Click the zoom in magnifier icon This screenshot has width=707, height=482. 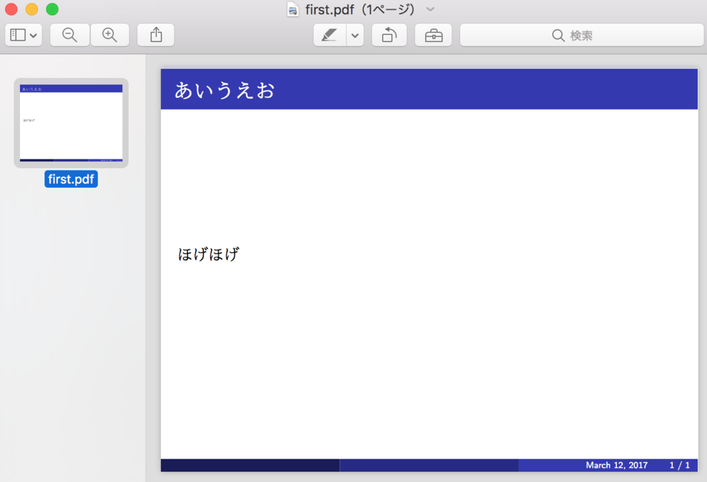coord(110,35)
